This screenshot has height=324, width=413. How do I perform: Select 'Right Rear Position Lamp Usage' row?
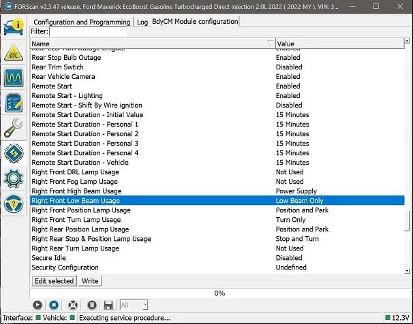(x=217, y=229)
